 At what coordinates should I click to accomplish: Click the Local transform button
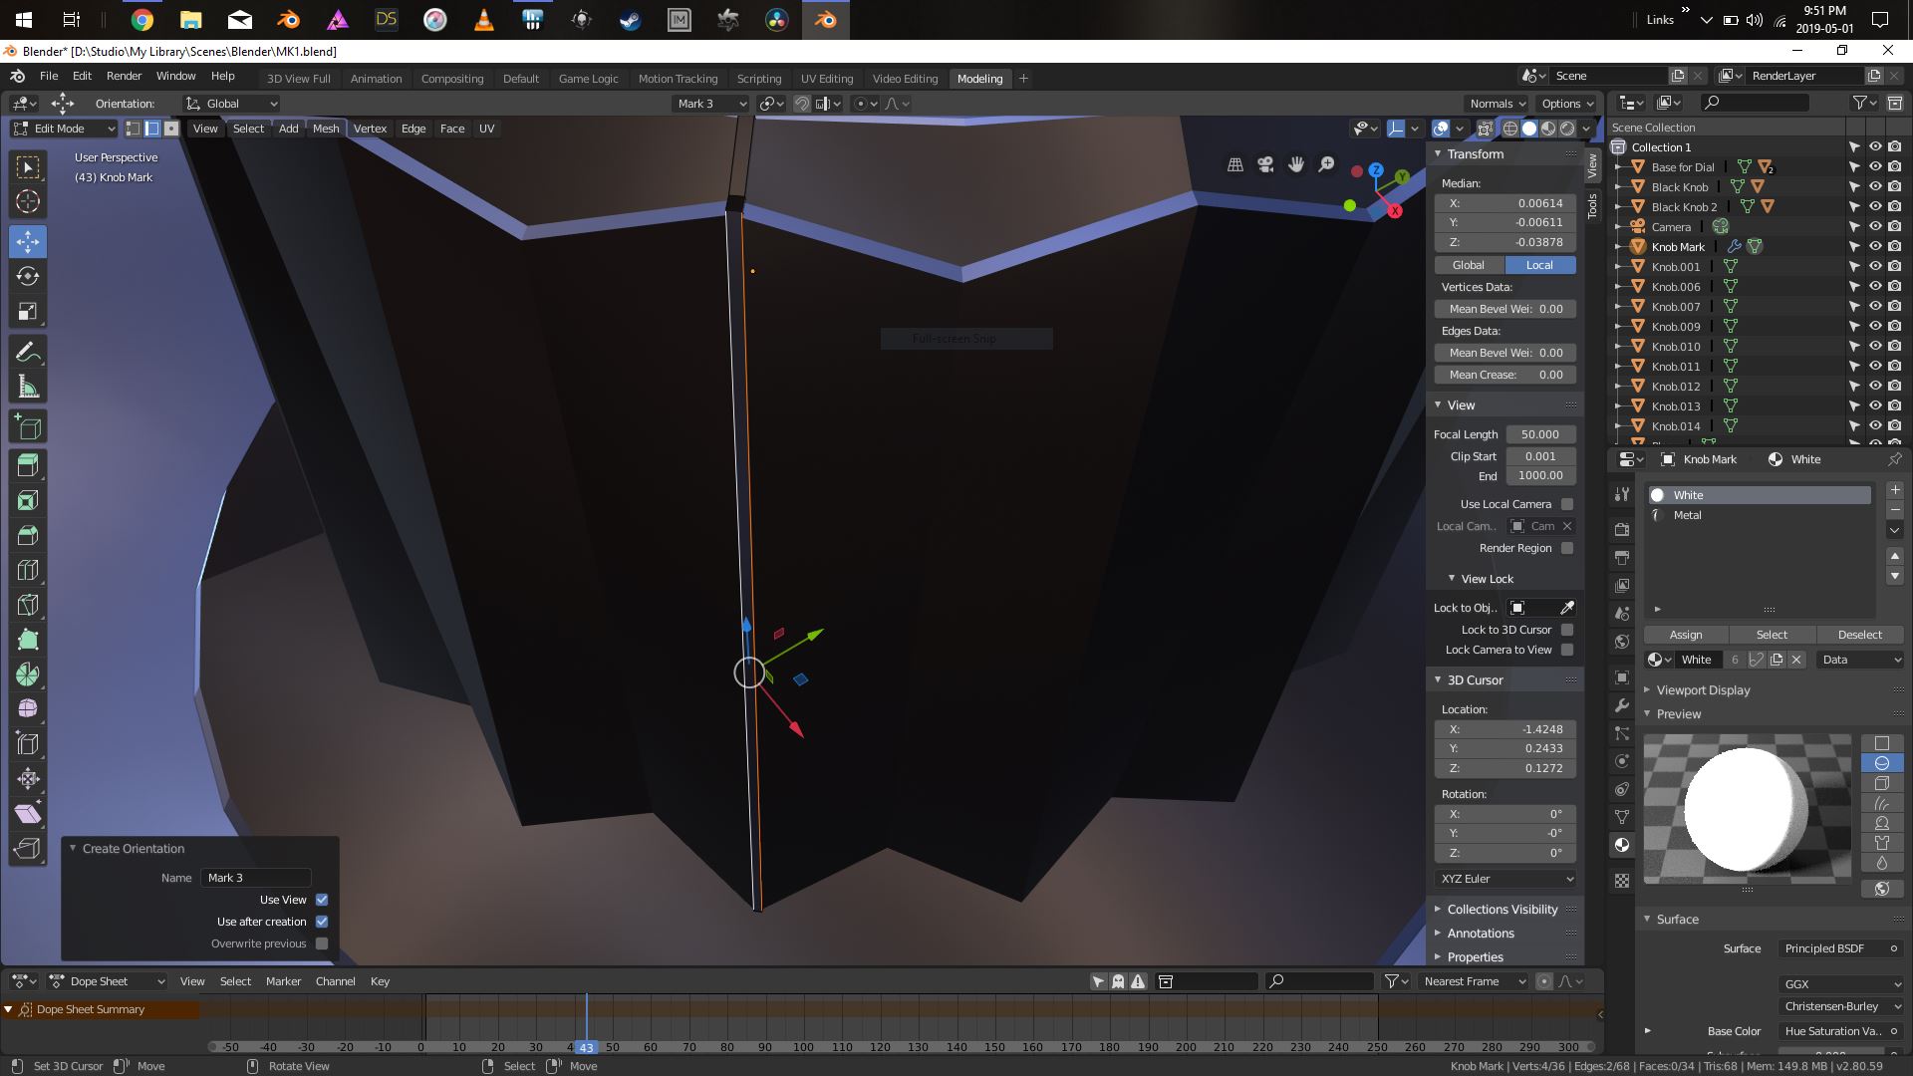1539,265
